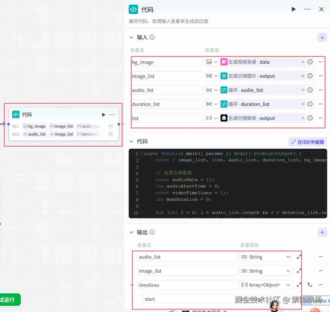Screen dimensions: 330x312
Task: Add a new output variable
Action: click(x=322, y=232)
